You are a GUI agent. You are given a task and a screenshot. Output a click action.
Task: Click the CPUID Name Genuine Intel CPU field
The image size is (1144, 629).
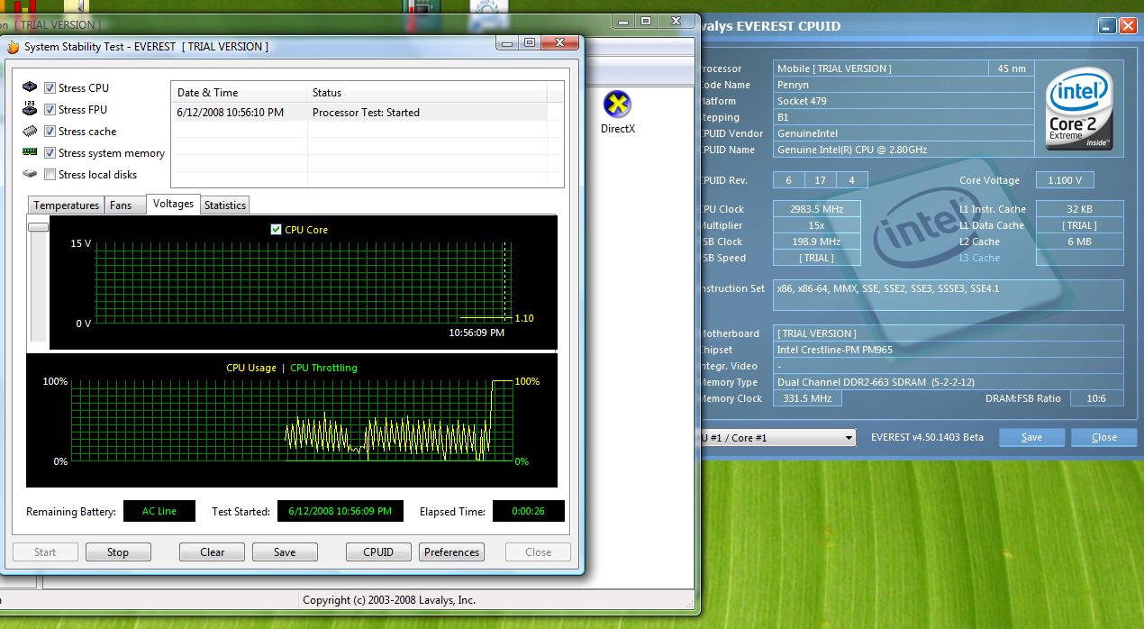[903, 150]
